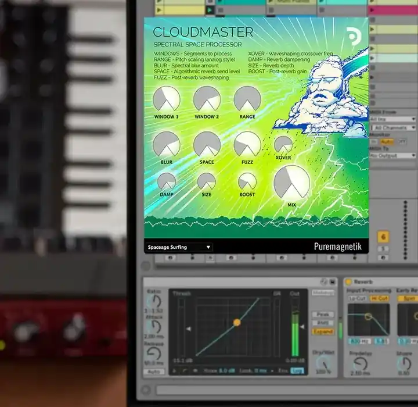Click the Knee value field

227,371
